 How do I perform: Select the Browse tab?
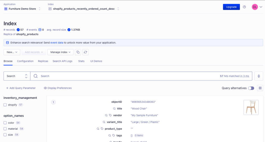(x=8, y=61)
